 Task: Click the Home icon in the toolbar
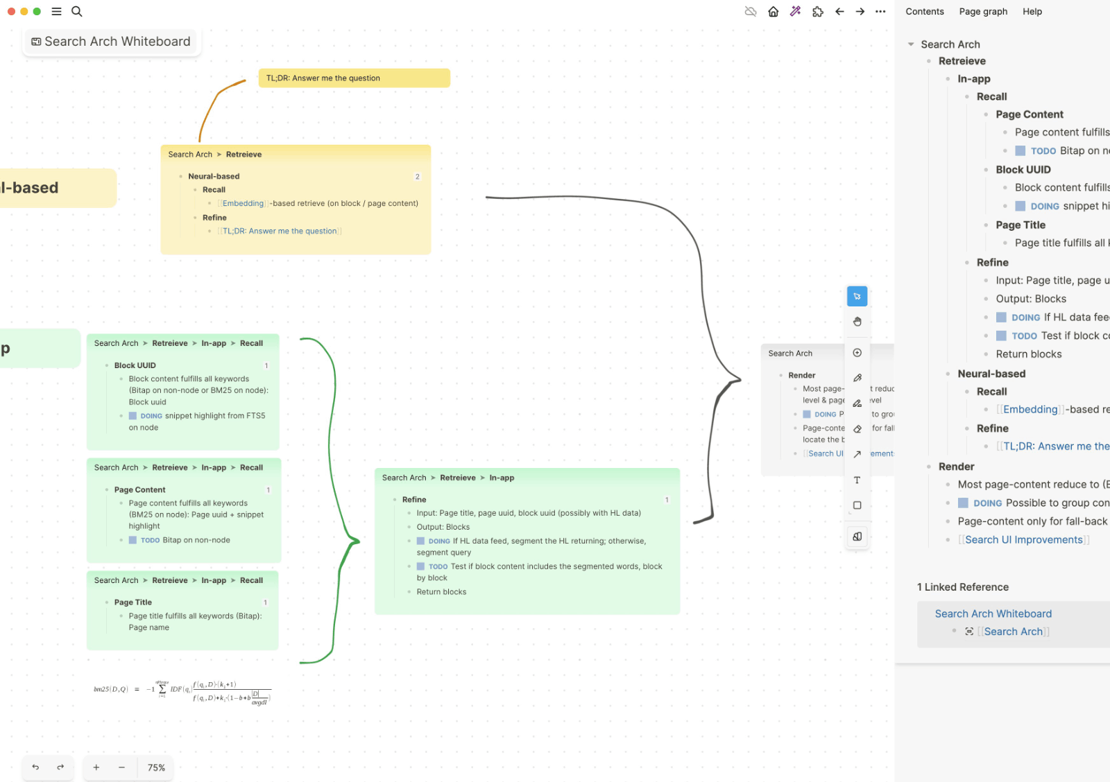pos(773,11)
